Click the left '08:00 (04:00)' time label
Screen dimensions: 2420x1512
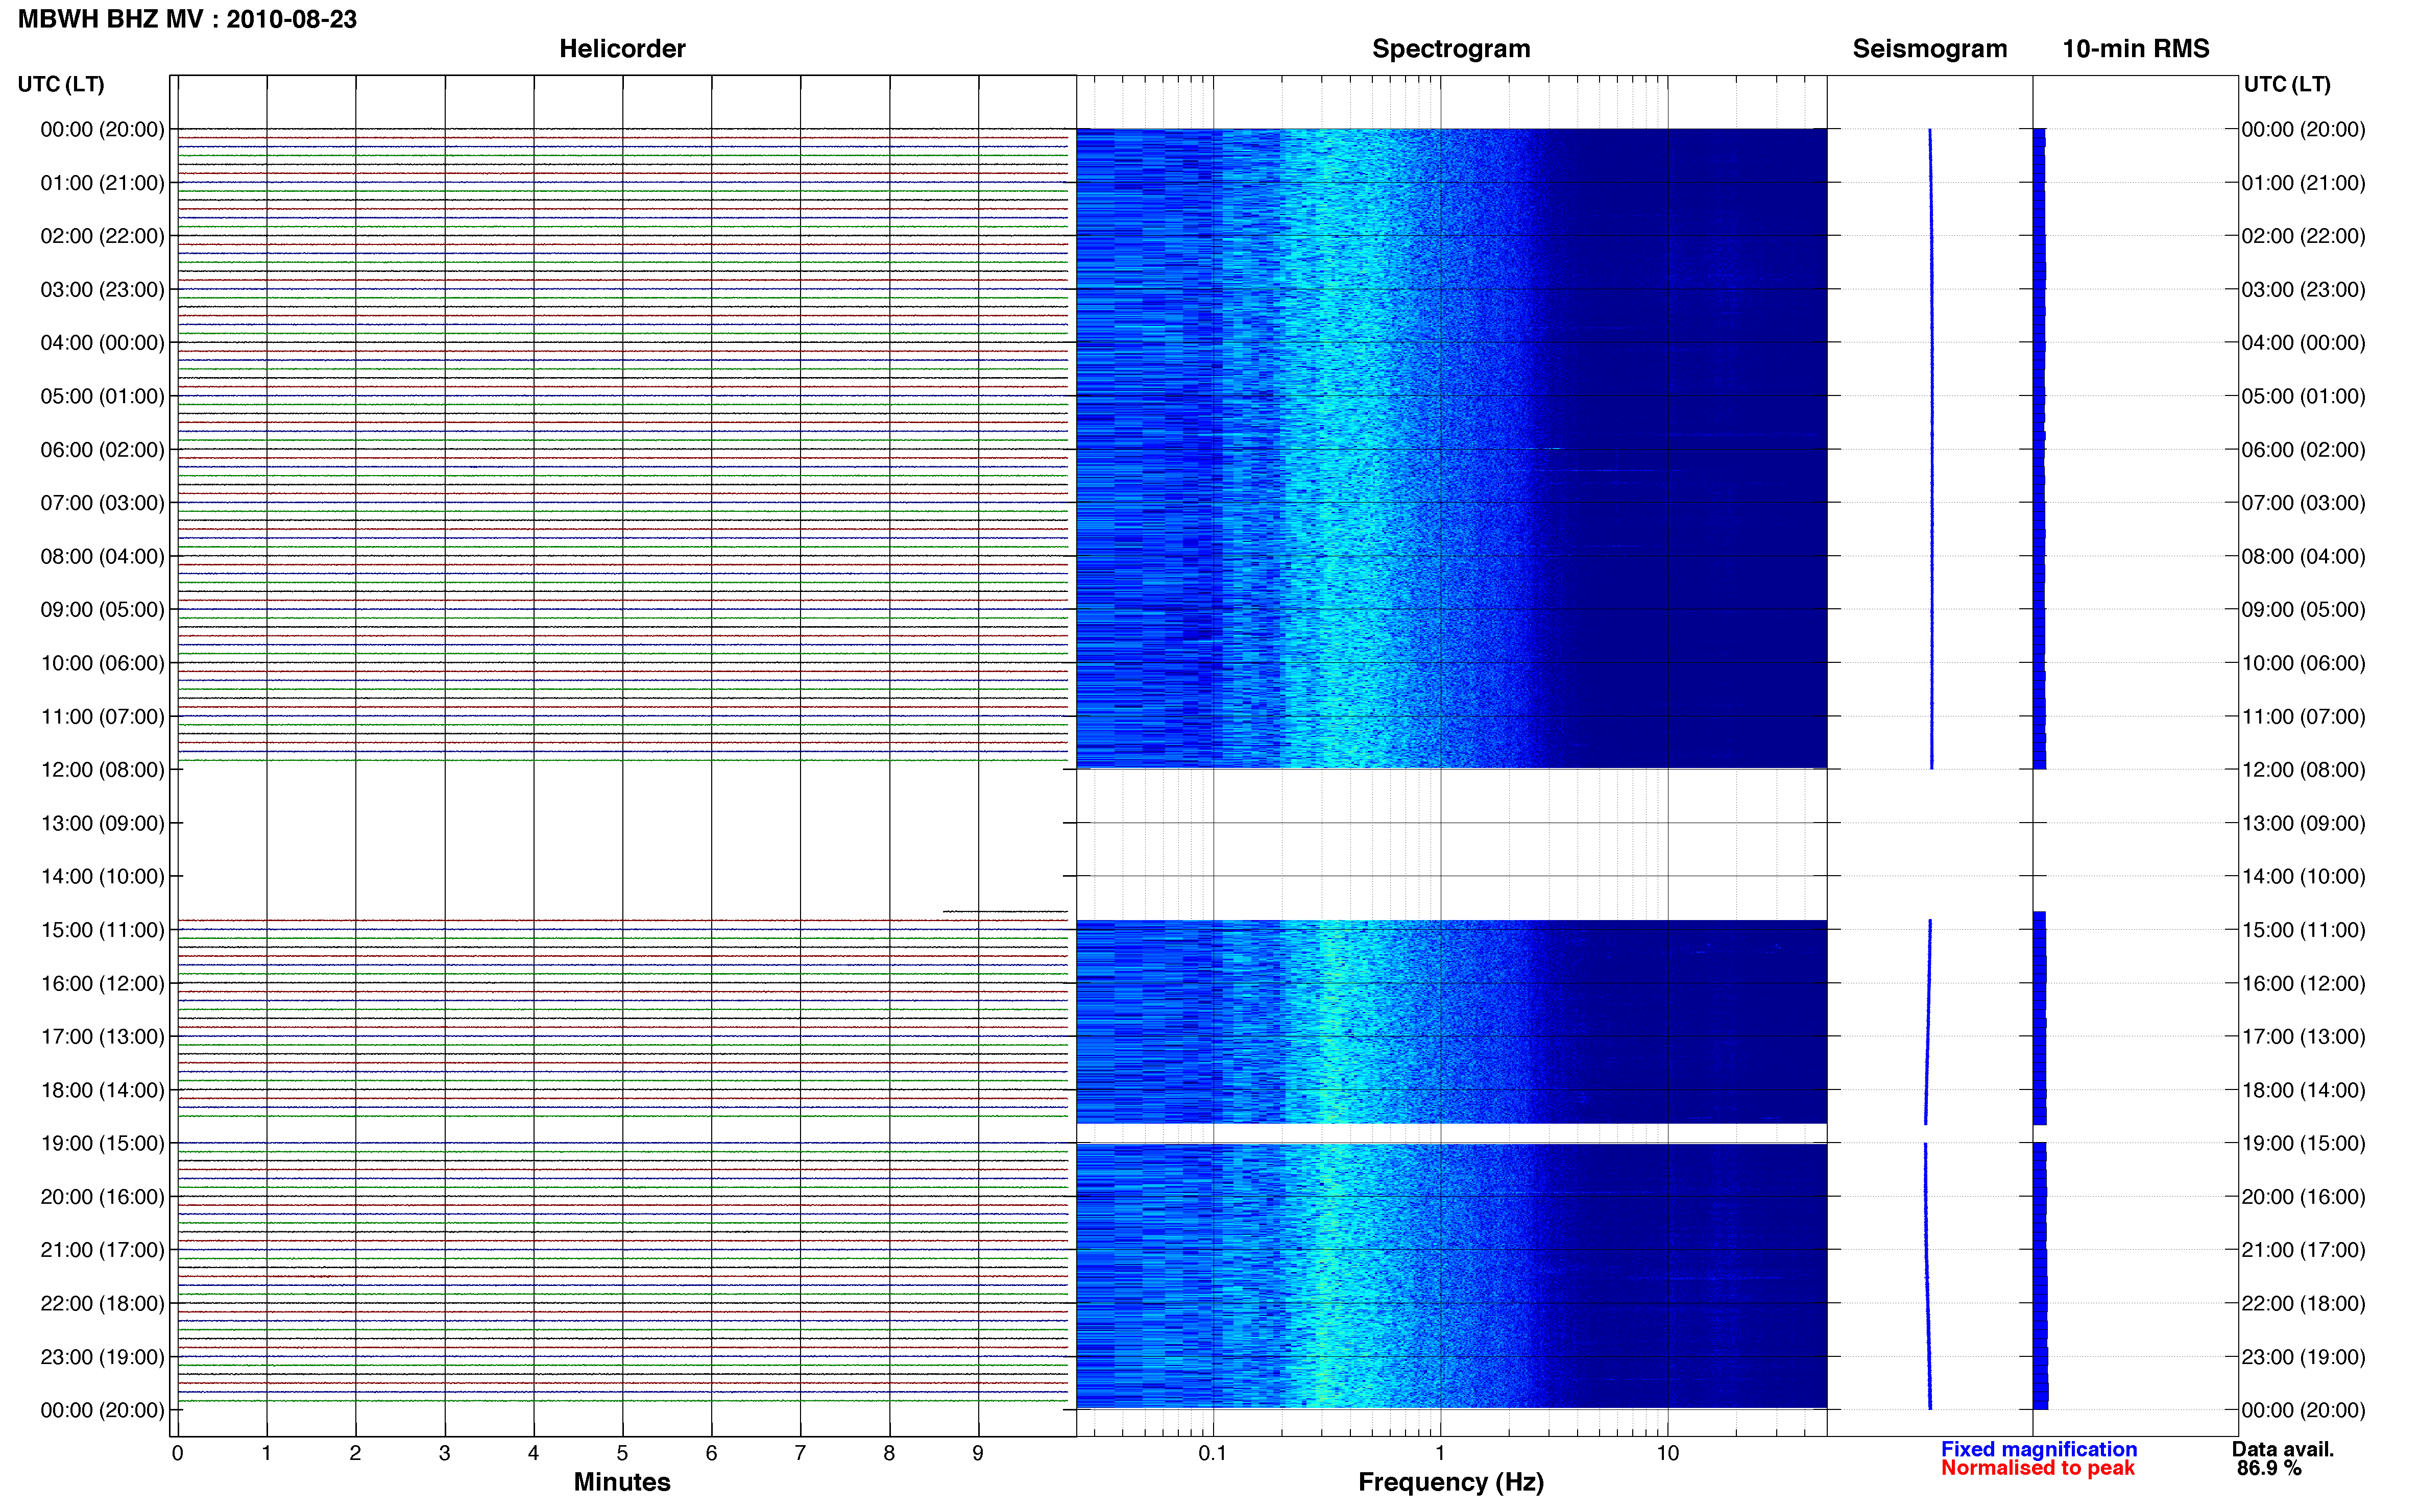102,556
